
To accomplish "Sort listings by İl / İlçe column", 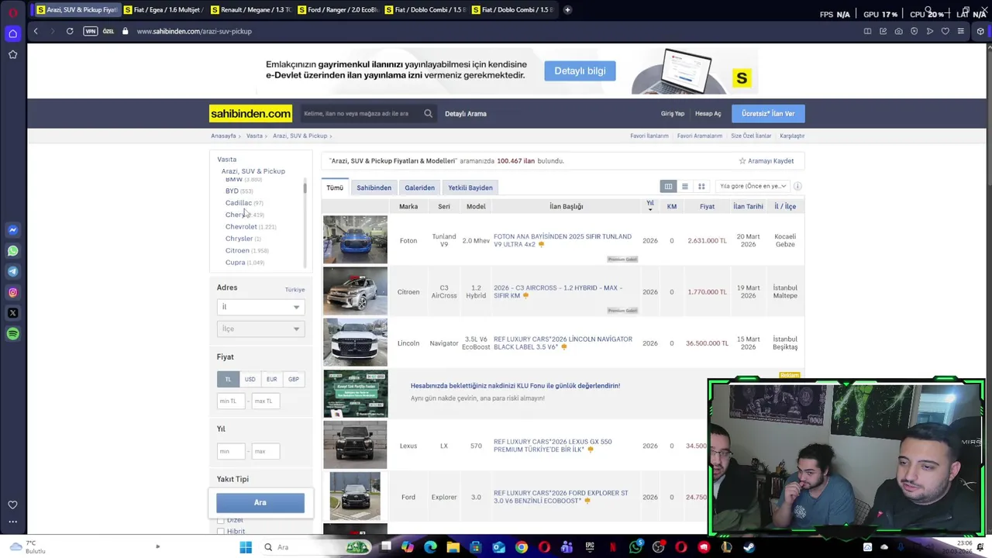I will [785, 206].
